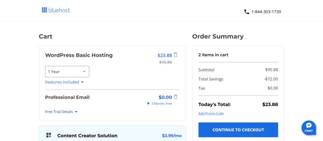Open the 1 Year term dropdown

point(67,72)
